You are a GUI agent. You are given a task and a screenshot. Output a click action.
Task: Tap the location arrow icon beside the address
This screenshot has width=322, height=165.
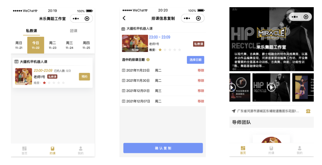(x=234, y=111)
